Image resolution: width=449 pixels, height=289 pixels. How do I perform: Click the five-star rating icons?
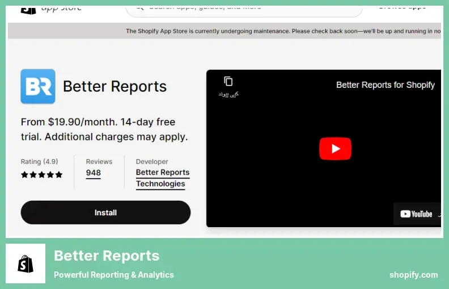(42, 175)
